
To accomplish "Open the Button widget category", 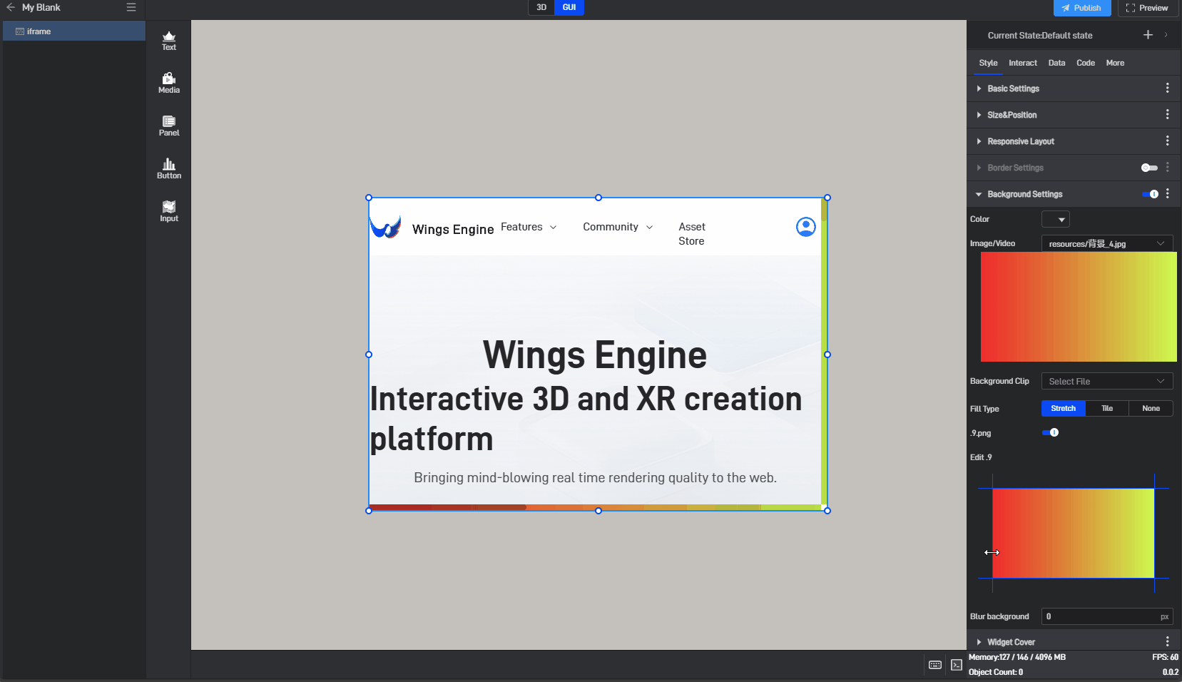I will click(x=169, y=169).
